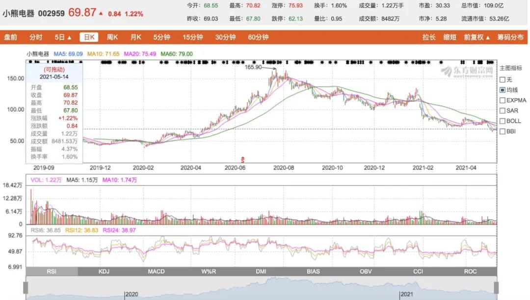Image resolution: width=530 pixels, height=300 pixels.
Task: Select 无 to hide main chart indicators
Action: point(503,80)
